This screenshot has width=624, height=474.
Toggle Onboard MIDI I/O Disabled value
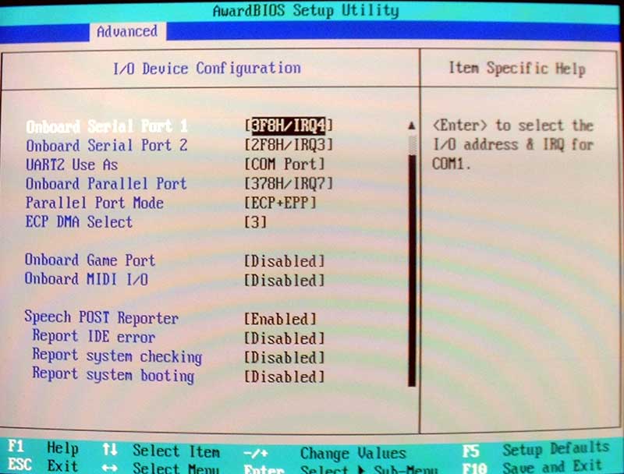pos(285,281)
